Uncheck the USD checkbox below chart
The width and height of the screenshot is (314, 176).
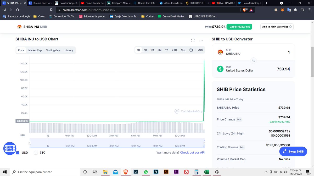(x=18, y=153)
